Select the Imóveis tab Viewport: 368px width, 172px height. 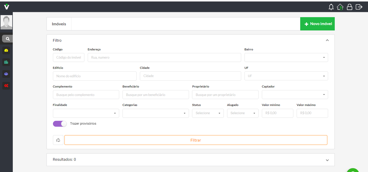[59, 24]
